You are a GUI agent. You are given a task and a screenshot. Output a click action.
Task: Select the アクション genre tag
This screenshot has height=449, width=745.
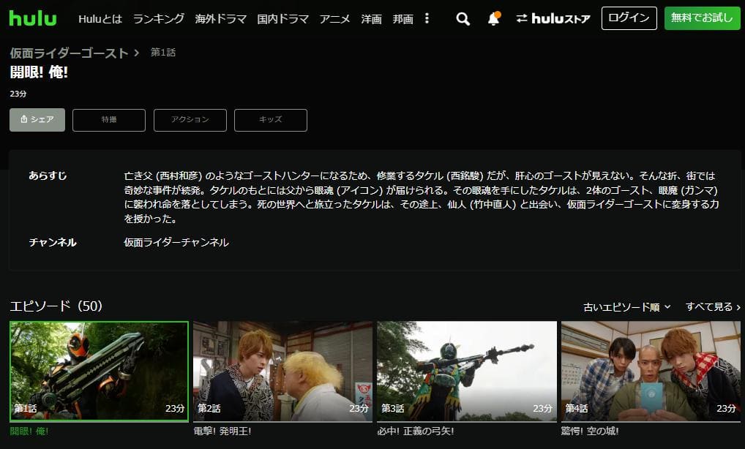190,120
